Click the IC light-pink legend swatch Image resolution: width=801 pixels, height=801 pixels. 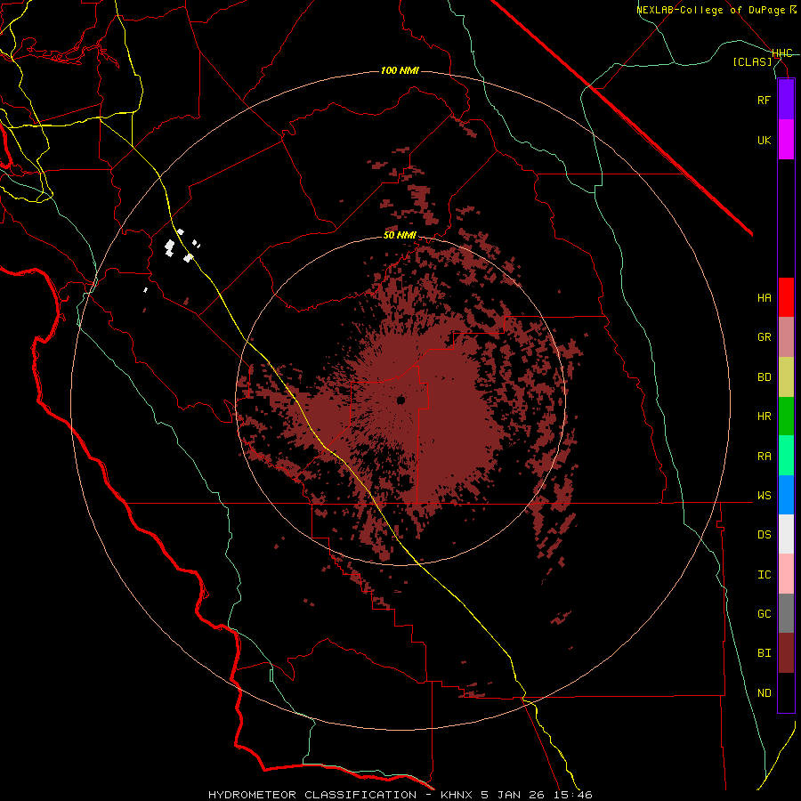[786, 574]
